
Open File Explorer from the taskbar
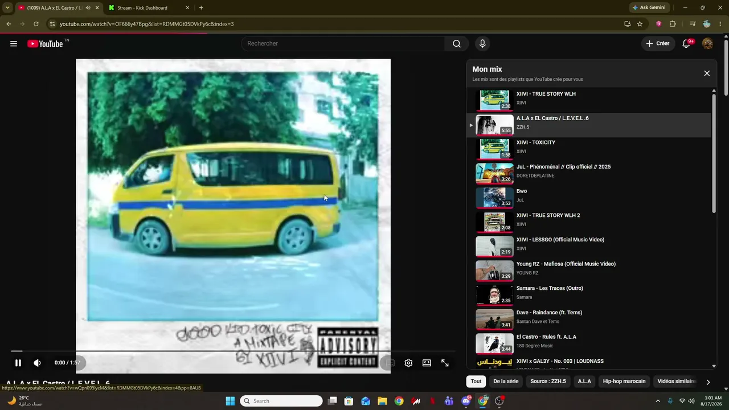(x=382, y=401)
